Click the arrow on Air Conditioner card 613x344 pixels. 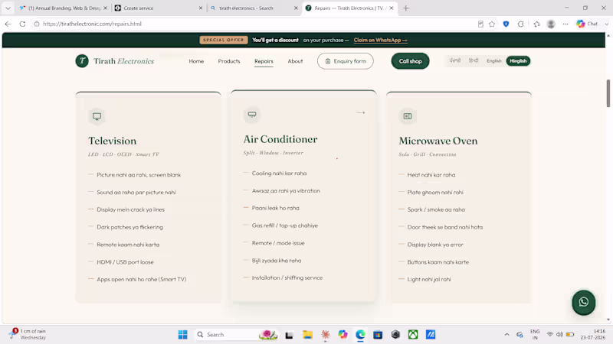click(x=360, y=112)
